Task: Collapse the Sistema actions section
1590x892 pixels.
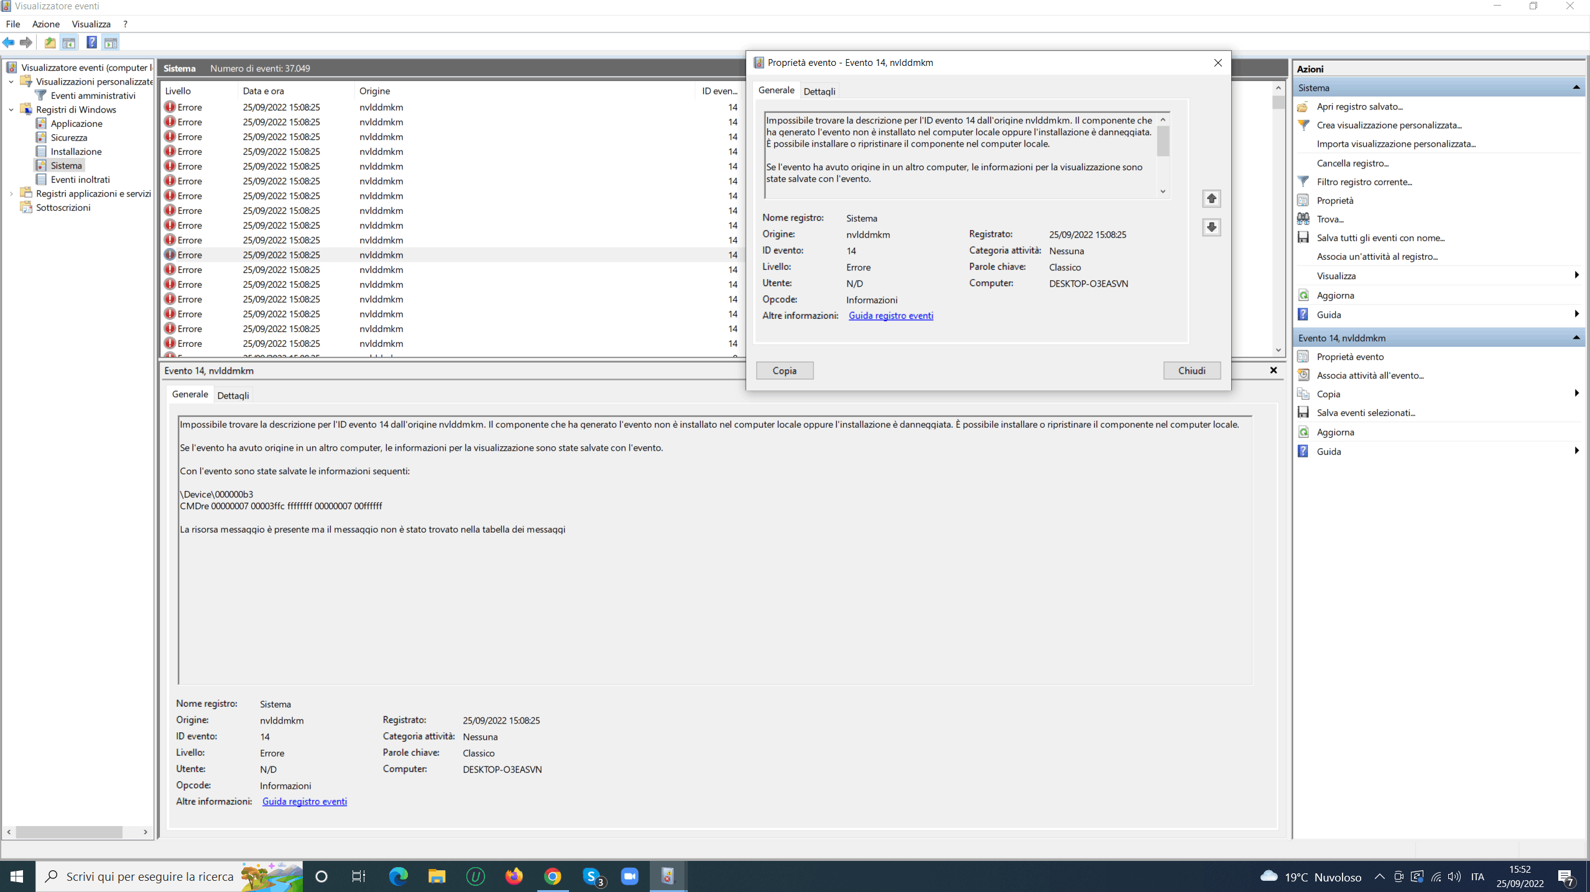Action: (1576, 88)
